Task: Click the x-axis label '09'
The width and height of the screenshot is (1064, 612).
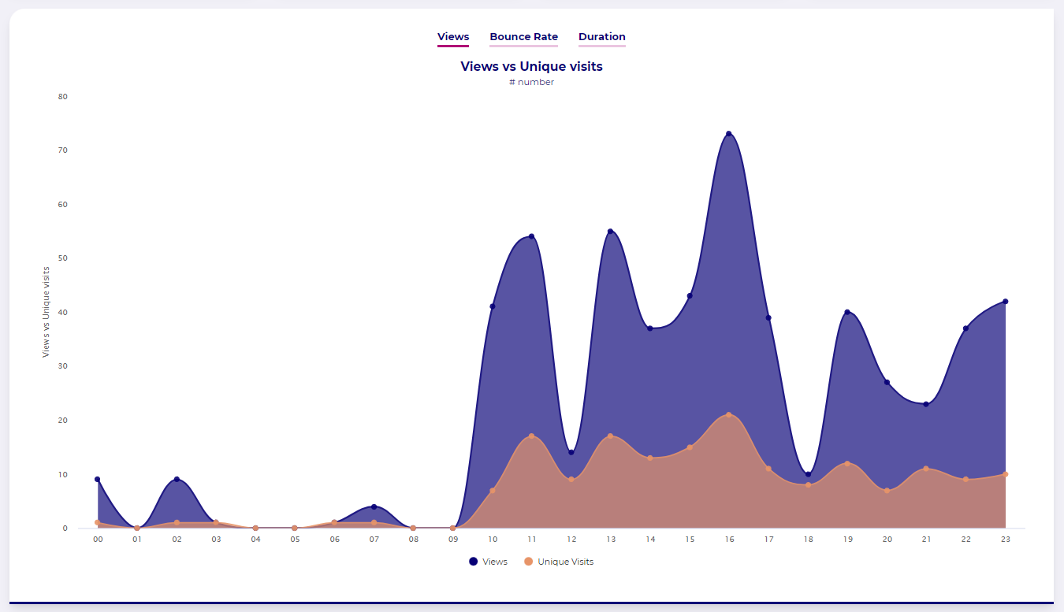Action: 452,540
